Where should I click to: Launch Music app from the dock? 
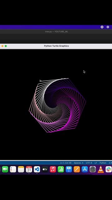53,169
